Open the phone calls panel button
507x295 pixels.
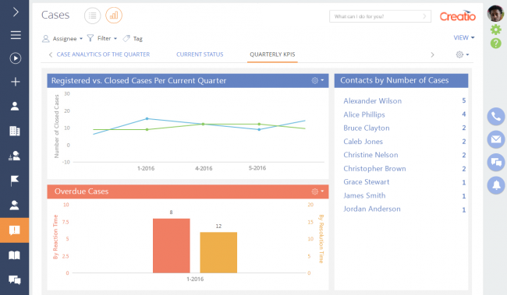coord(496,117)
